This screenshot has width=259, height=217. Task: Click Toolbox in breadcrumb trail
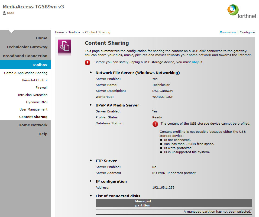tap(75, 32)
